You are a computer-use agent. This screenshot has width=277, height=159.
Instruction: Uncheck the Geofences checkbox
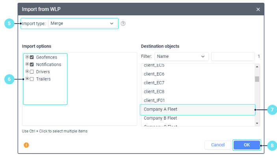tap(32, 57)
